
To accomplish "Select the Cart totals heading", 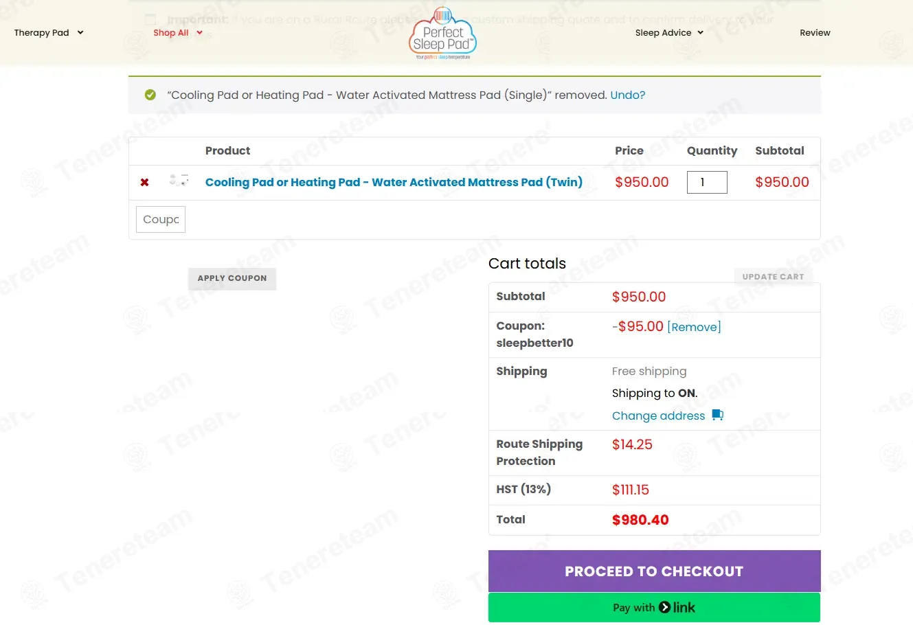I will [x=527, y=264].
